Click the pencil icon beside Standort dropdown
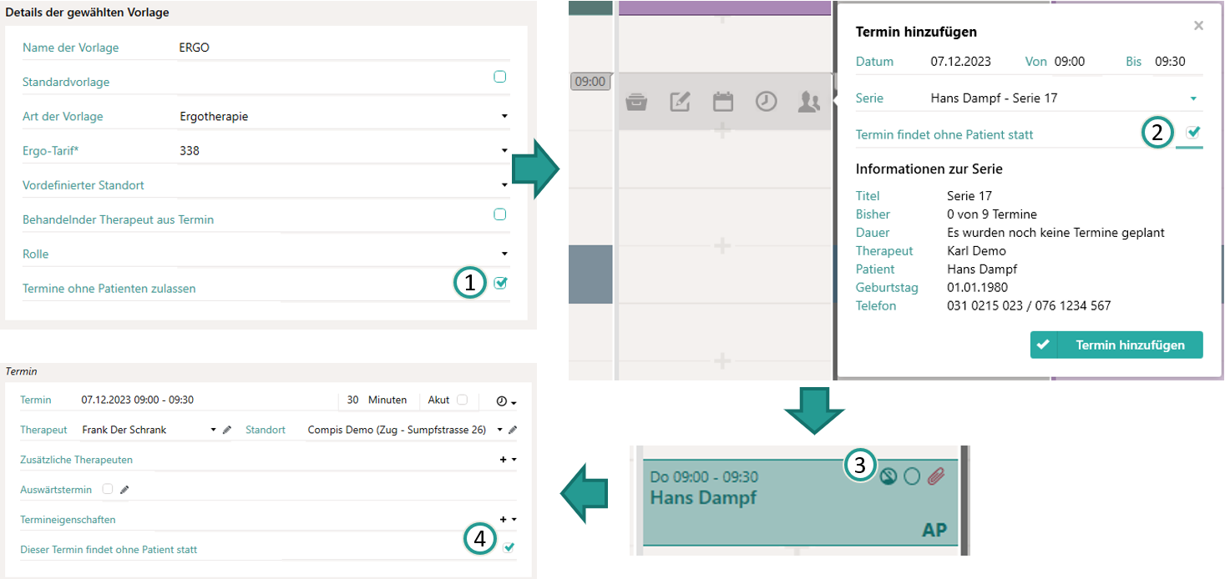 513,430
